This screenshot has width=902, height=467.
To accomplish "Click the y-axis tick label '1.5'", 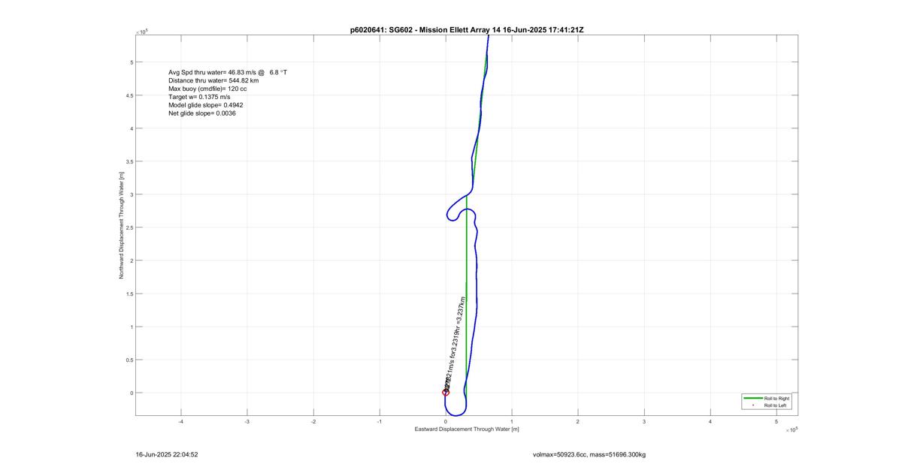I will [x=129, y=294].
